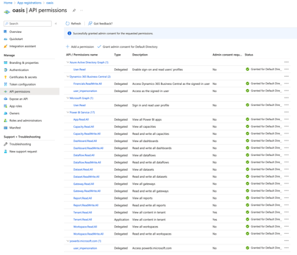Click description 'Sign in and read user profile'
The height and width of the screenshot is (255, 297).
[150, 105]
